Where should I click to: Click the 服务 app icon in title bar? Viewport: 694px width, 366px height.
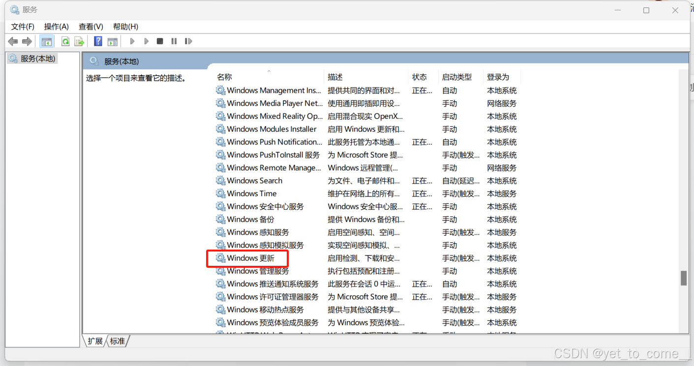click(x=15, y=10)
